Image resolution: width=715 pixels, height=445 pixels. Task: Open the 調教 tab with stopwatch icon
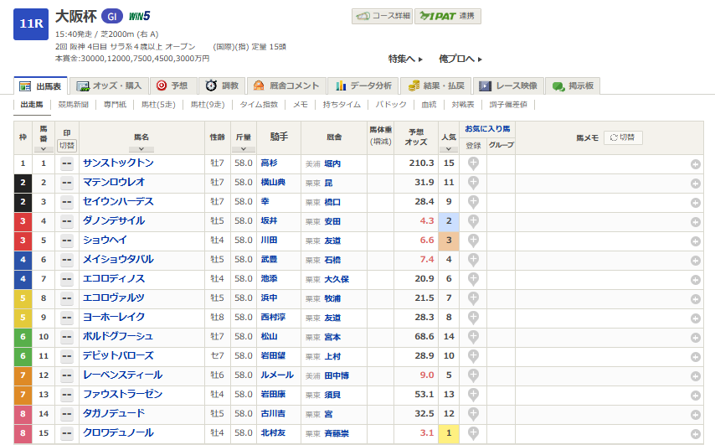pyautogui.click(x=223, y=85)
